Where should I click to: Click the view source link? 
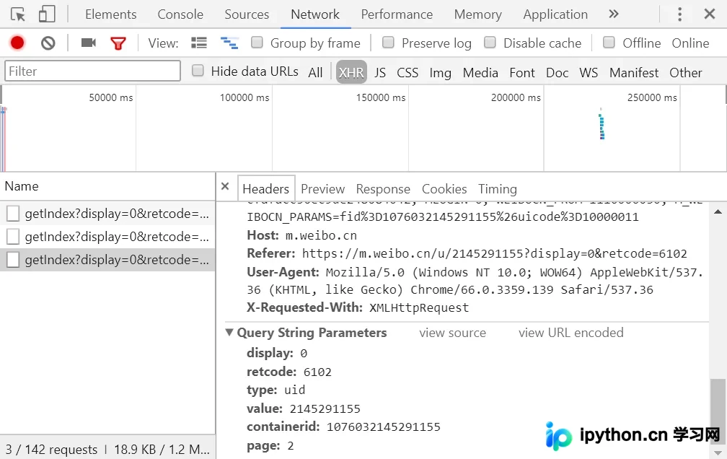click(452, 333)
